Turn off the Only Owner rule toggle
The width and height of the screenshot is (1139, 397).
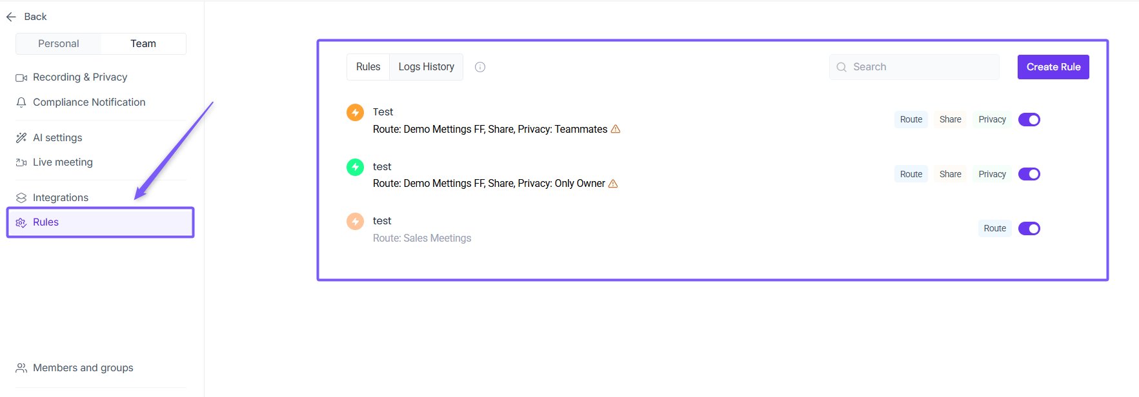pyautogui.click(x=1029, y=174)
